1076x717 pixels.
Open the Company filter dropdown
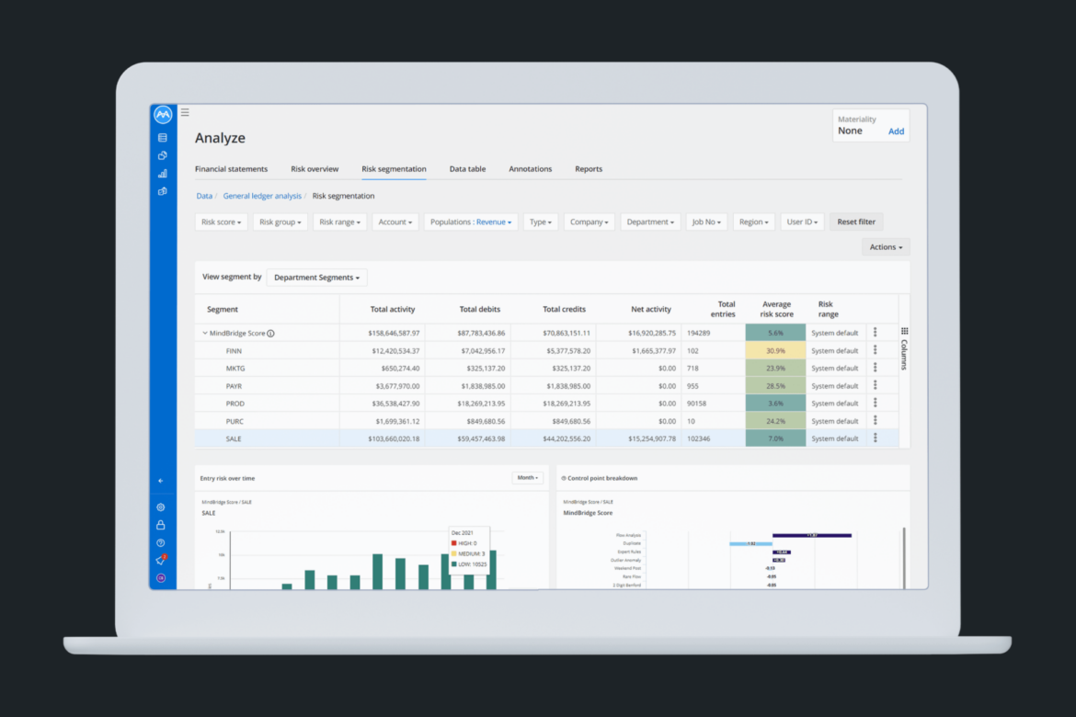(589, 222)
